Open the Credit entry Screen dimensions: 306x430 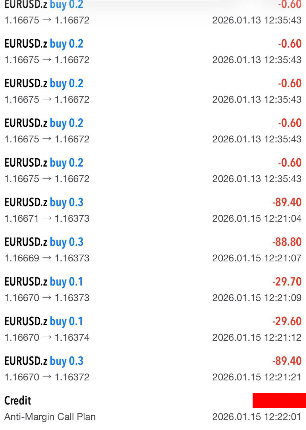18,400
